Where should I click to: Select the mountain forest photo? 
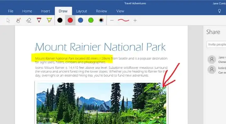point(101,103)
